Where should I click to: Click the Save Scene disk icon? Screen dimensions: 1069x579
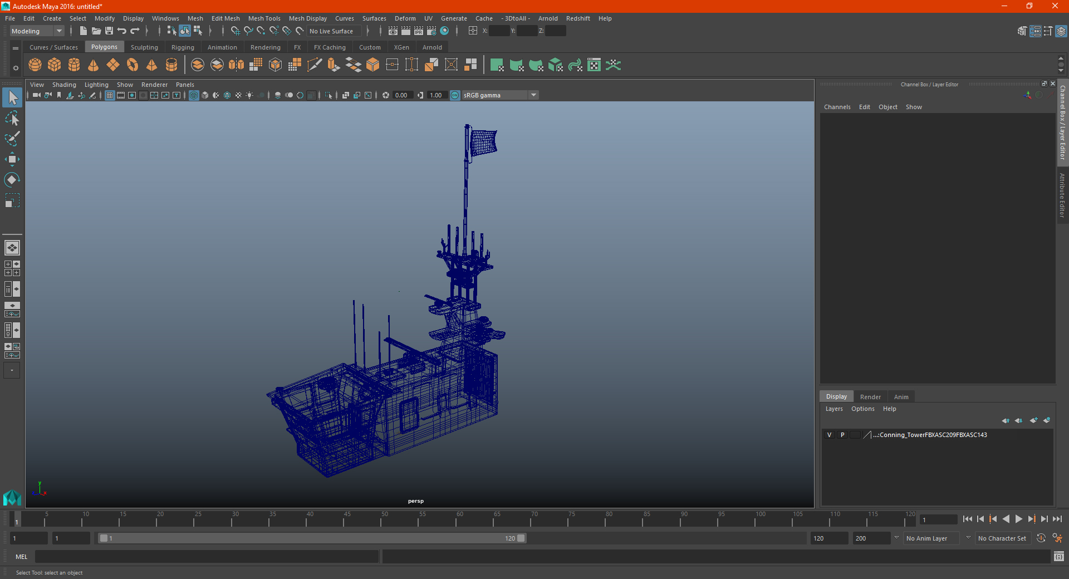click(x=109, y=31)
